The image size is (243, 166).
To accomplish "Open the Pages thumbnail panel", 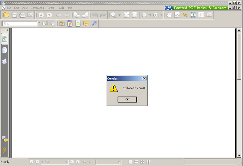I will 5,50.
